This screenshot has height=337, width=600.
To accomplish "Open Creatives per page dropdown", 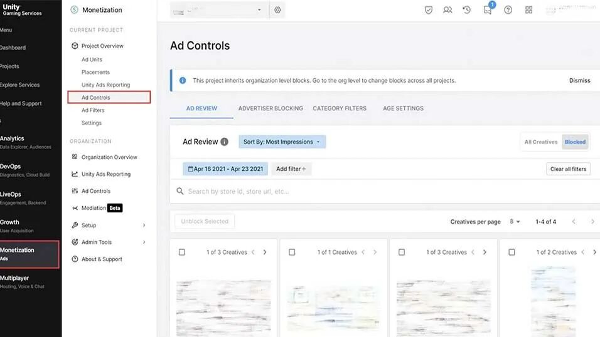I will pos(515,222).
